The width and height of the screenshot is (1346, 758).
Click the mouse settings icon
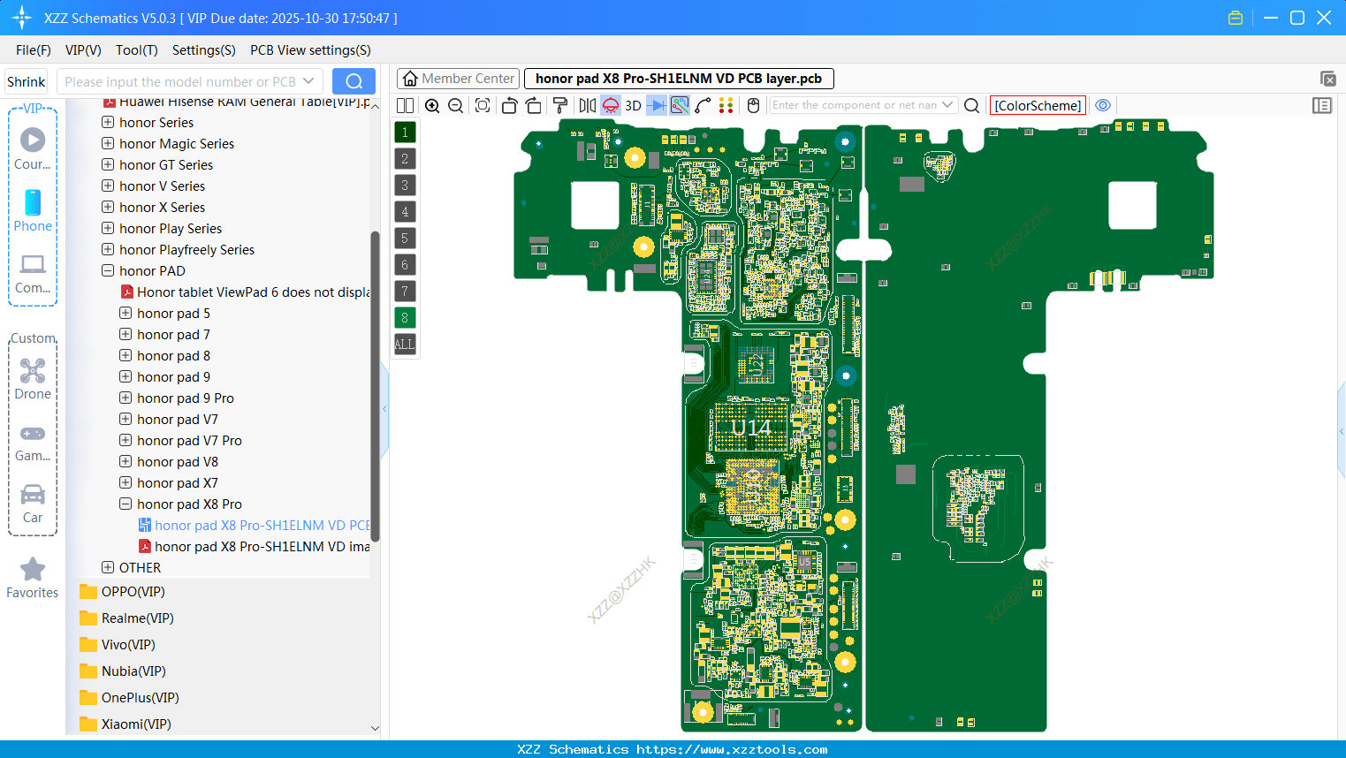(x=753, y=105)
